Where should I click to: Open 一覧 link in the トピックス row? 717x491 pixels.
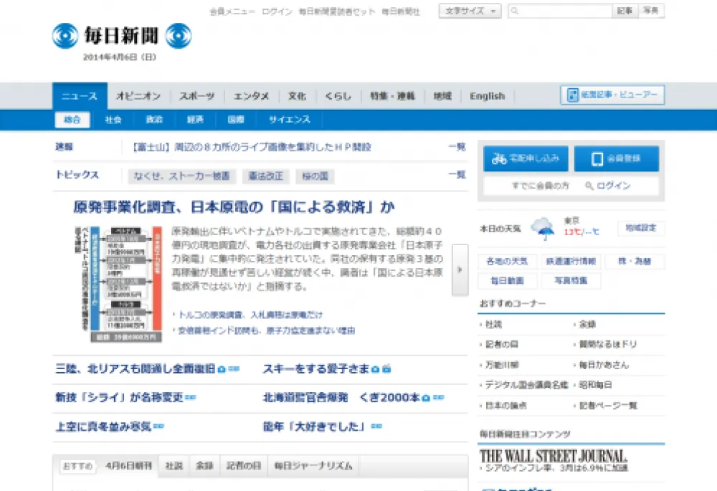457,175
